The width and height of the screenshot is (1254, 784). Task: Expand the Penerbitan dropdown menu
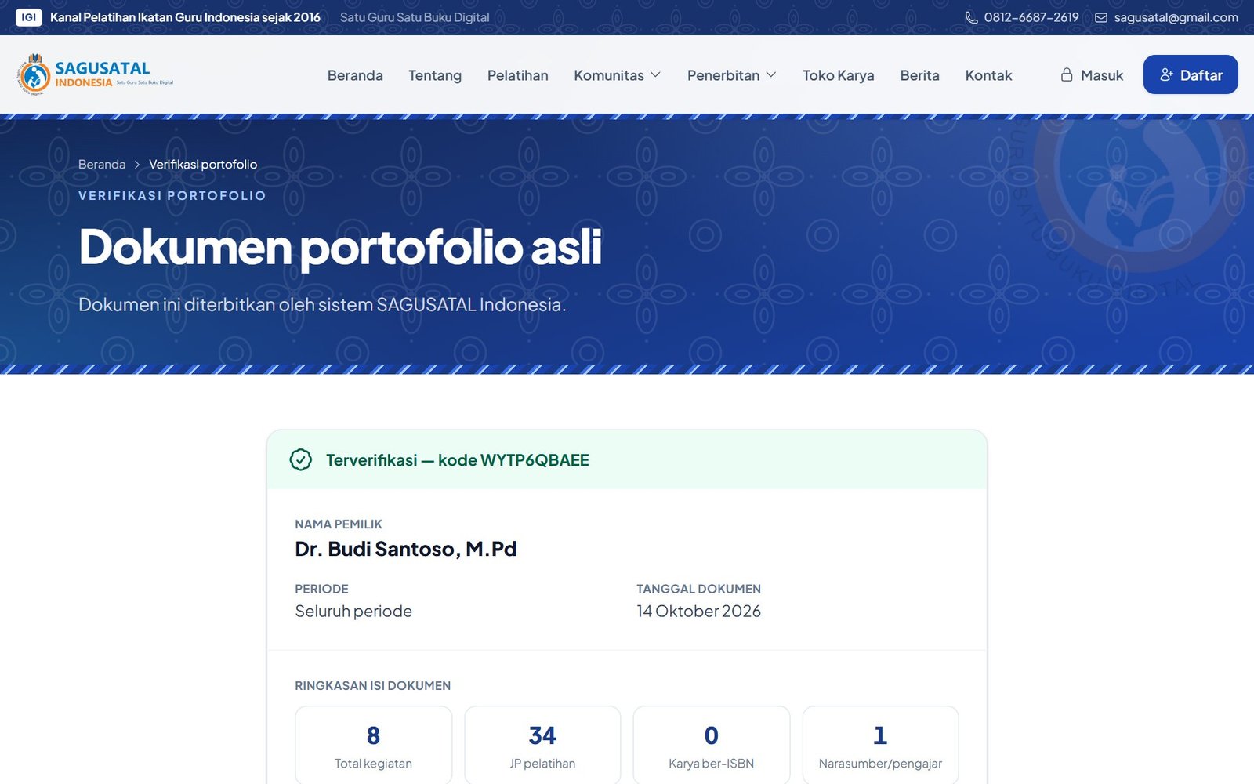point(732,75)
